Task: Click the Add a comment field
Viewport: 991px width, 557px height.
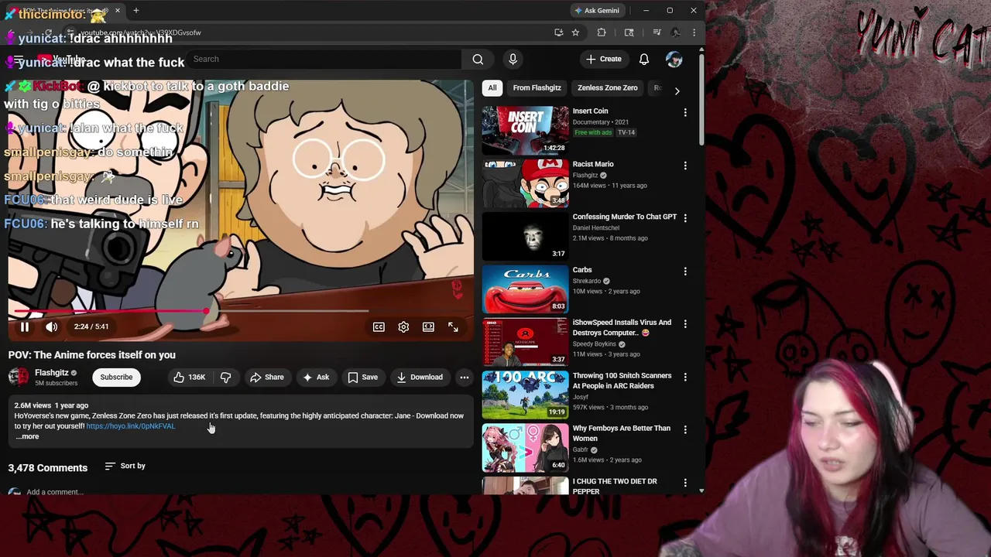Action: [55, 492]
